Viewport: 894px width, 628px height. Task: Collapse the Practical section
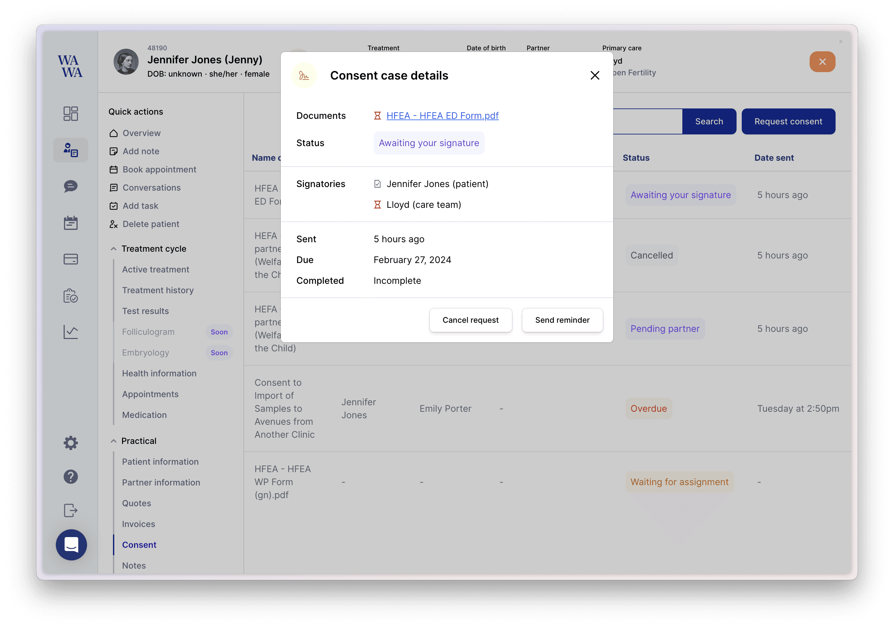coord(113,441)
